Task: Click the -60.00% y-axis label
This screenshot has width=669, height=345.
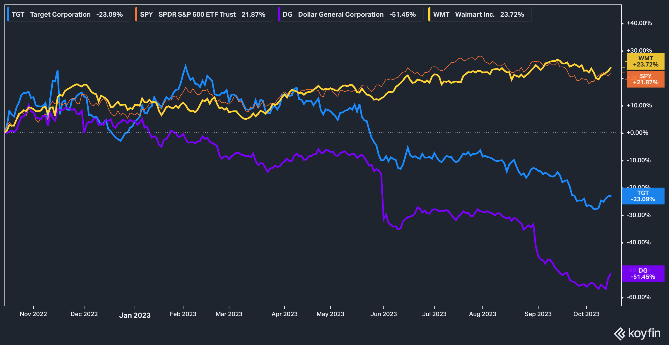Action: (639, 297)
